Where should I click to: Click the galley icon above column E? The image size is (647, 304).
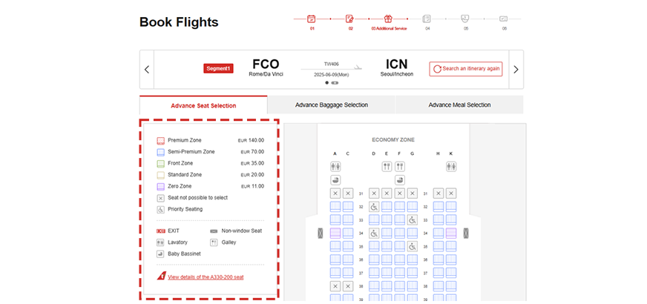point(387,167)
